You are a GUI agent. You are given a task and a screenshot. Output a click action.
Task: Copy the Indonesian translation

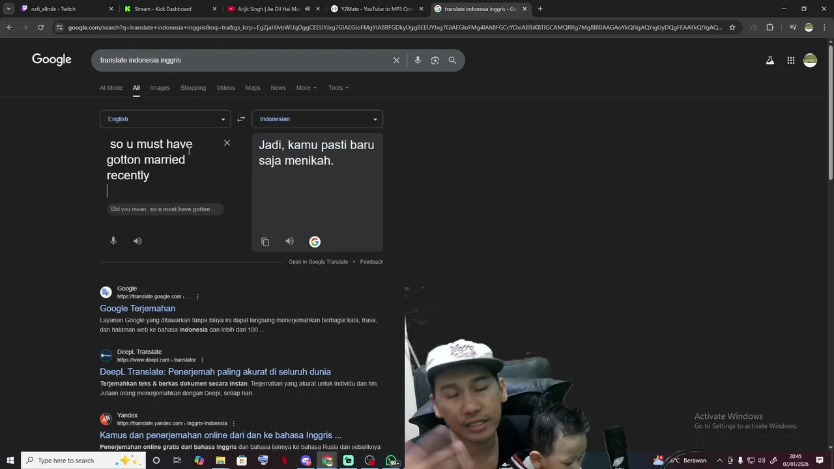point(265,242)
